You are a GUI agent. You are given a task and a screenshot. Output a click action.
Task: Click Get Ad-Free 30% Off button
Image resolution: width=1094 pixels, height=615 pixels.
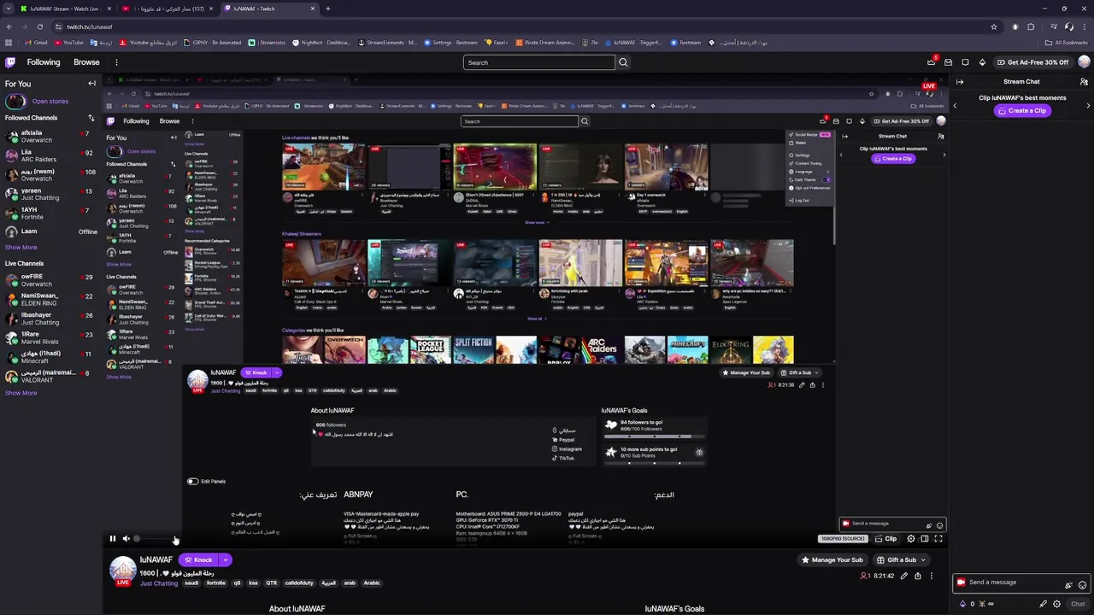coord(1032,62)
